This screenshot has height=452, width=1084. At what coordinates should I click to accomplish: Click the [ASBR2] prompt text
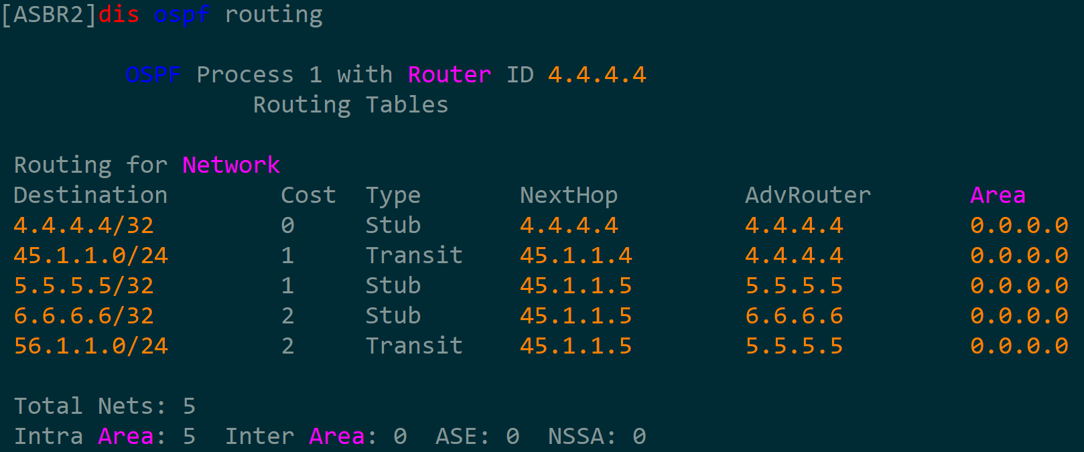49,15
